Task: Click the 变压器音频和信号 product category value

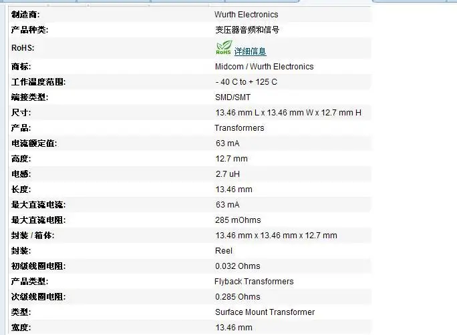Action: click(247, 29)
